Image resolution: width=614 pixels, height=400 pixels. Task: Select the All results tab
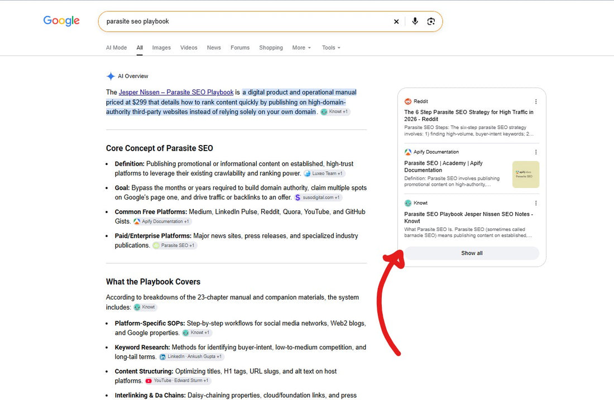click(x=140, y=47)
